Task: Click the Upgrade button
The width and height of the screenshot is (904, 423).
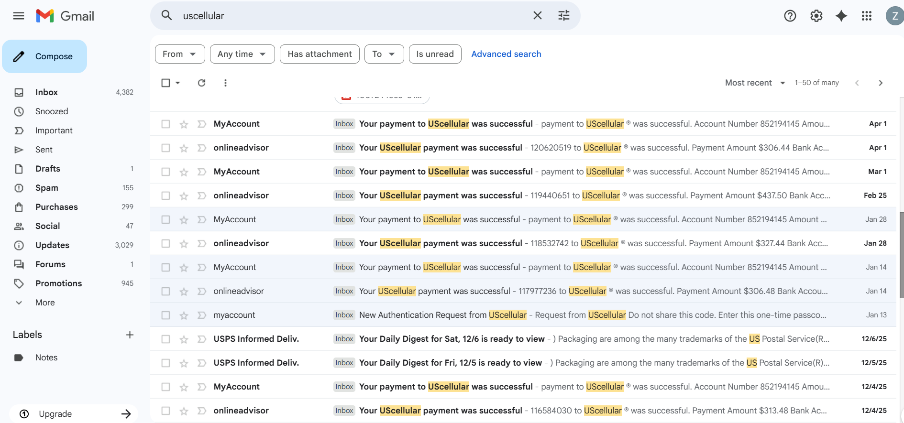Action: [x=73, y=414]
